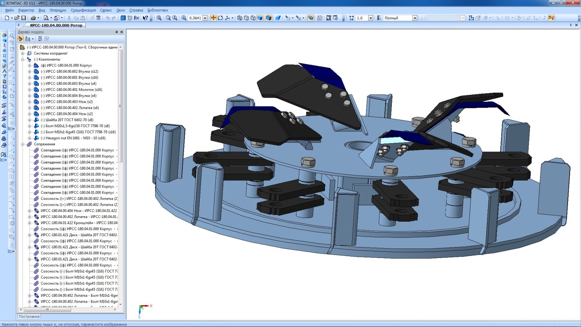Image resolution: width=581 pixels, height=327 pixels.
Task: Open a file with the Open icon
Action: tap(17, 18)
